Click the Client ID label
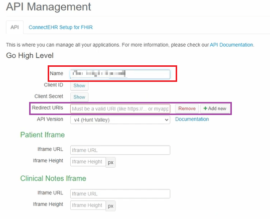270x219 pixels. pos(54,85)
